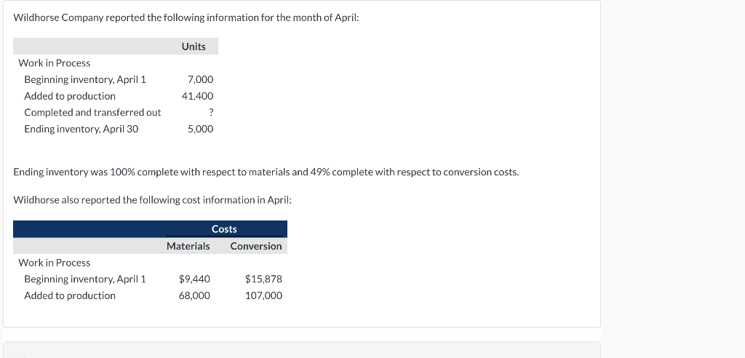The width and height of the screenshot is (745, 358).
Task: Click Added to production label in costs table
Action: (x=70, y=295)
